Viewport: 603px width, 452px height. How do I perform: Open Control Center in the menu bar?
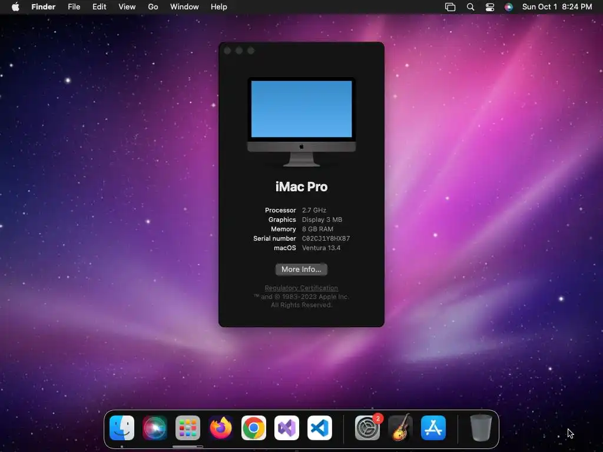[489, 7]
